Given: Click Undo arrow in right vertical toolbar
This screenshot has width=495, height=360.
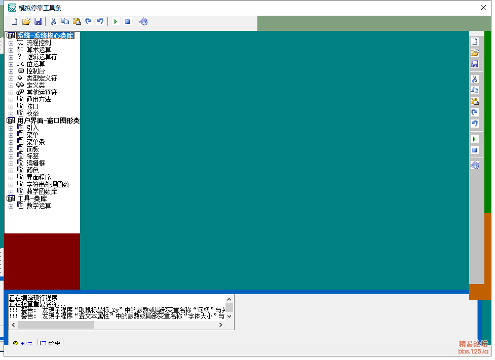Looking at the screenshot, I should click(474, 124).
